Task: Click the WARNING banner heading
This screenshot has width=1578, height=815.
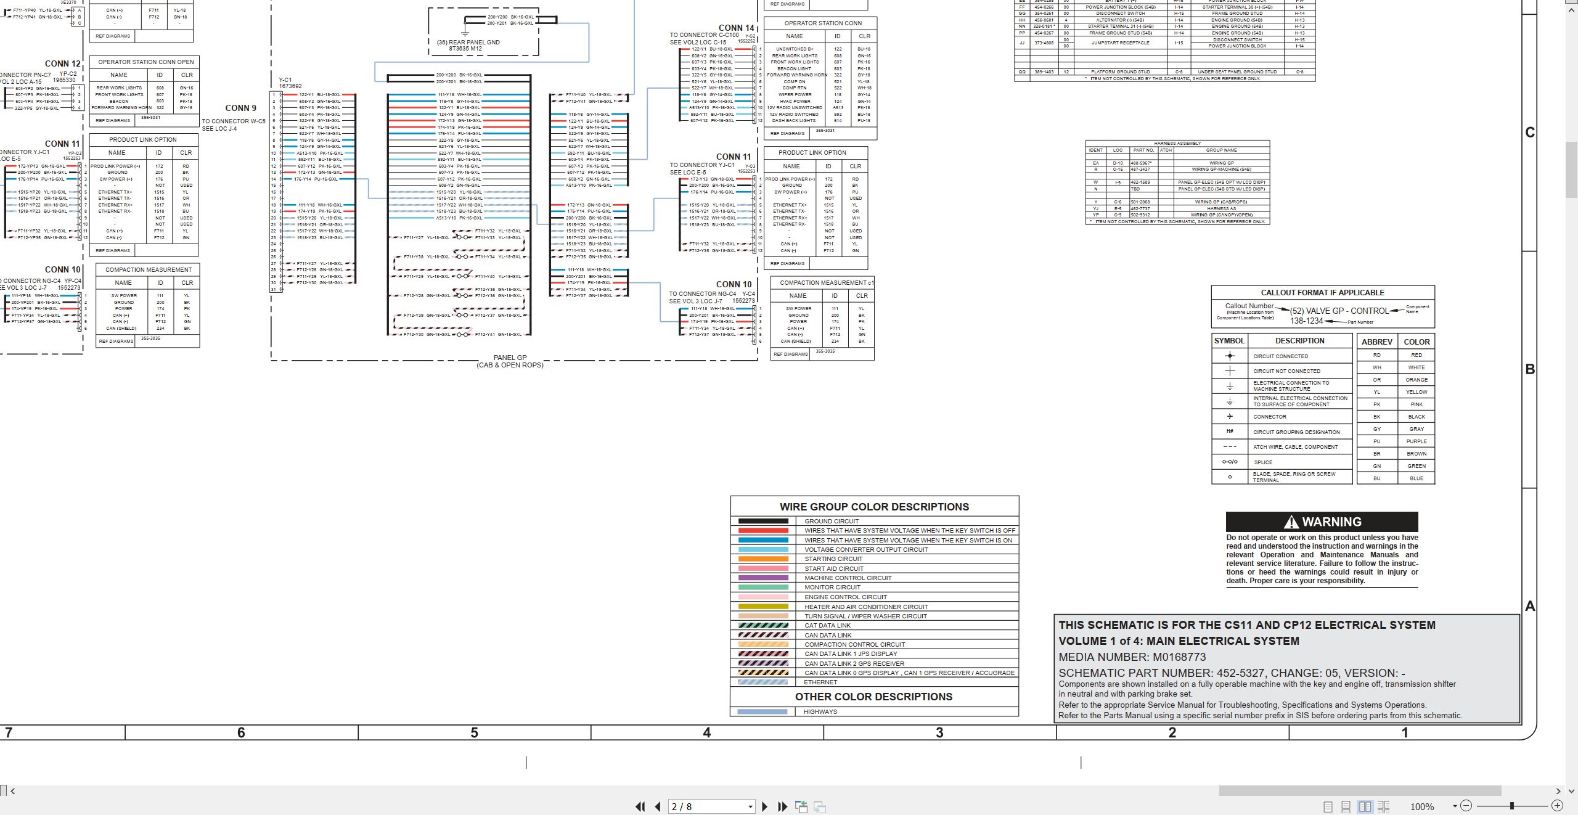Action: click(1322, 522)
